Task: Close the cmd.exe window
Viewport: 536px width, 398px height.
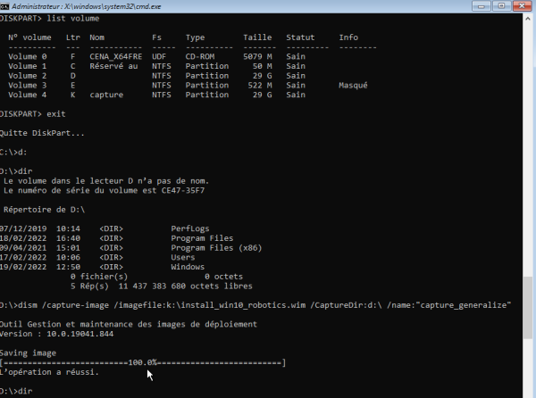Action: [522, 6]
